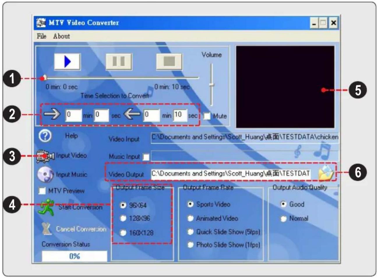
Task: Click the Help label
Action: pos(71,136)
